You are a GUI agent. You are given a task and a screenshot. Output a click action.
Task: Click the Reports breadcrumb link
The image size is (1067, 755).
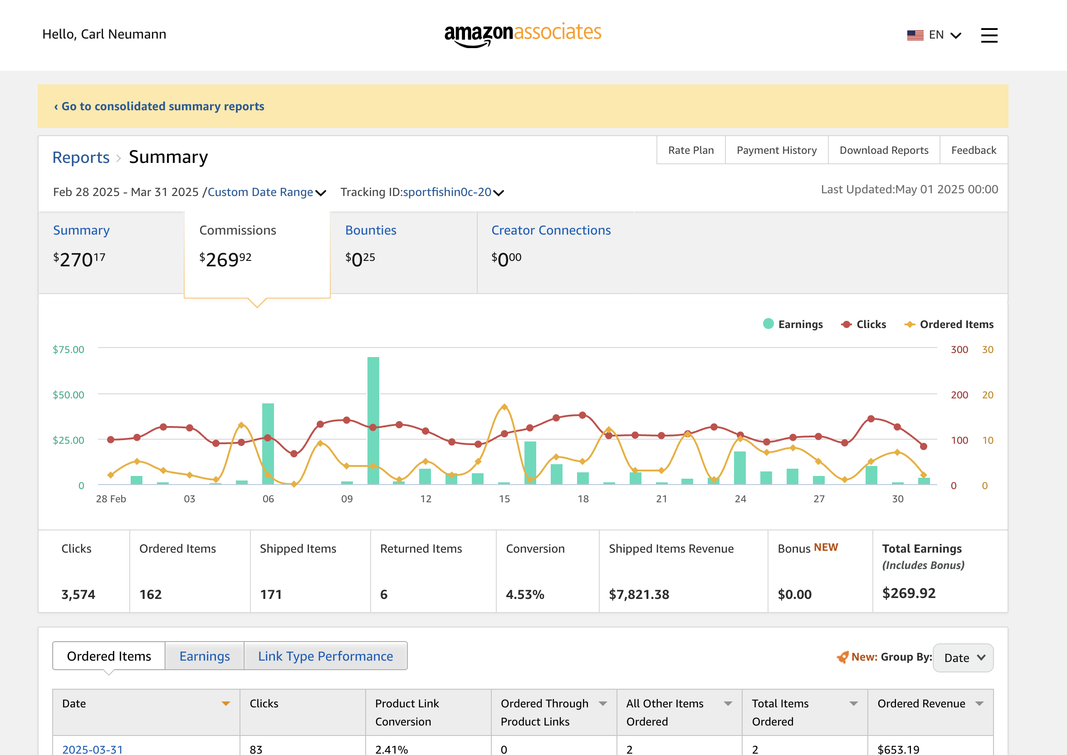[81, 157]
